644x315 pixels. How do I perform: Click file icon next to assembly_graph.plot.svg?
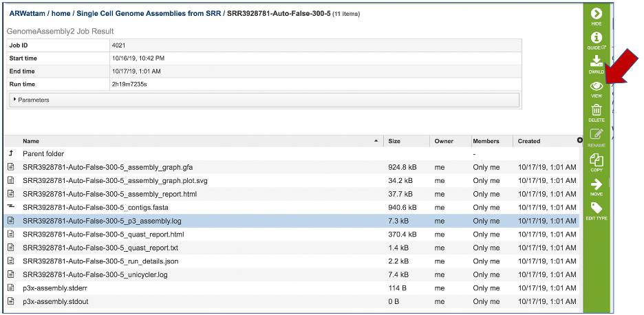pyautogui.click(x=11, y=180)
